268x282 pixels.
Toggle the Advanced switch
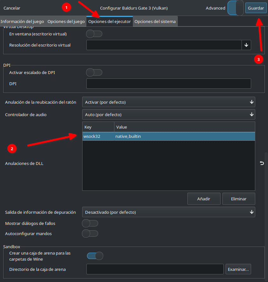(x=235, y=8)
